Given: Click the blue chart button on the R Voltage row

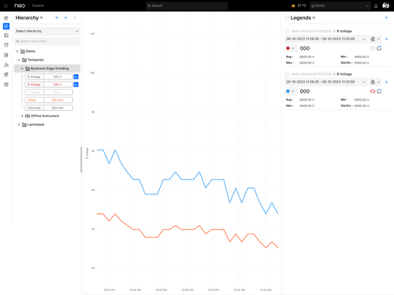Looking at the screenshot, I should [76, 76].
